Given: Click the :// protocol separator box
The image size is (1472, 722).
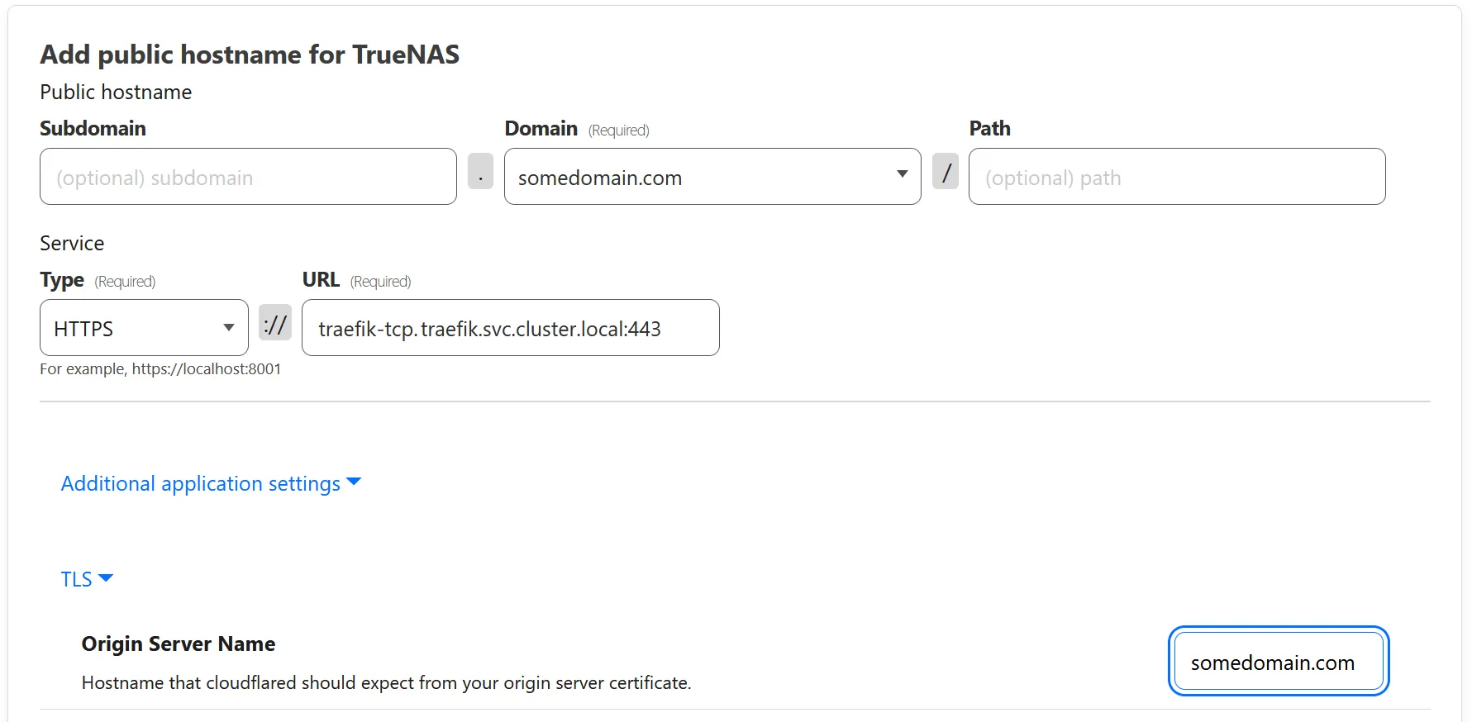Looking at the screenshot, I should coord(275,323).
